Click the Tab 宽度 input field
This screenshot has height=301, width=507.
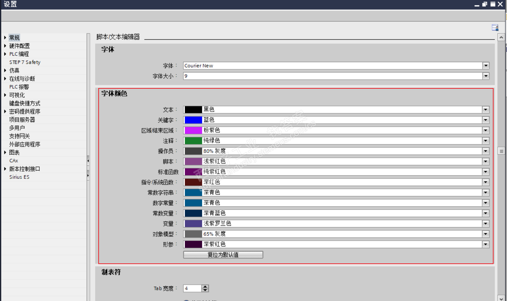[x=192, y=288]
